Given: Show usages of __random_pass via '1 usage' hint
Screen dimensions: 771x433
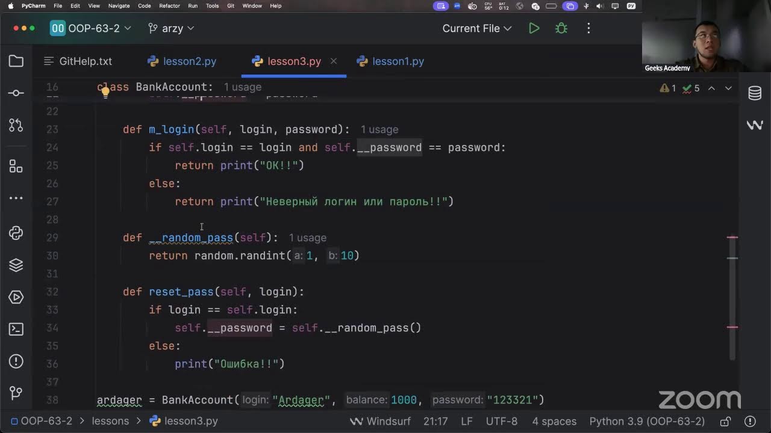Looking at the screenshot, I should point(307,238).
